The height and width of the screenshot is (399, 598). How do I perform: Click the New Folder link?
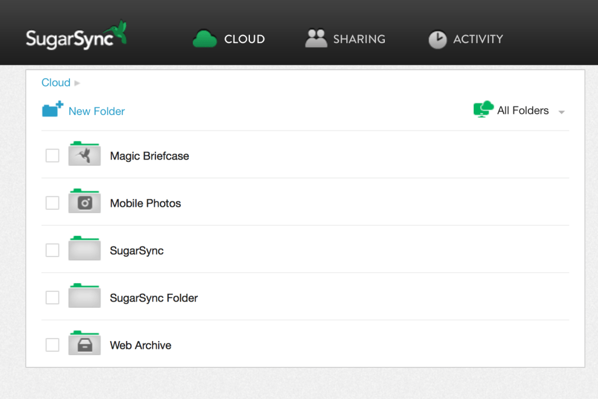click(x=96, y=111)
